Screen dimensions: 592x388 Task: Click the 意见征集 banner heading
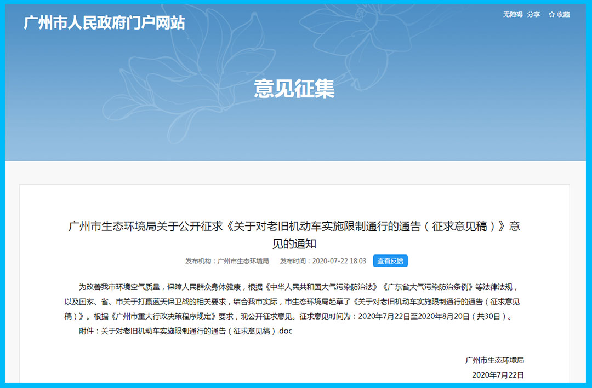[294, 89]
